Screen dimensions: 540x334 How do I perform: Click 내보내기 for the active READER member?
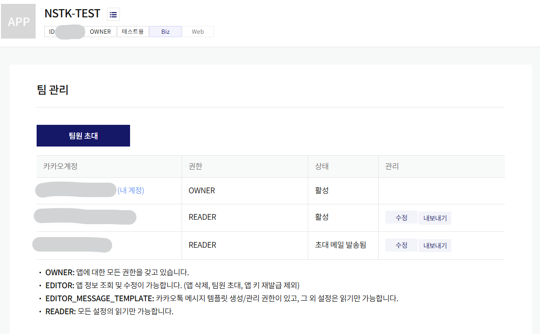pos(435,218)
